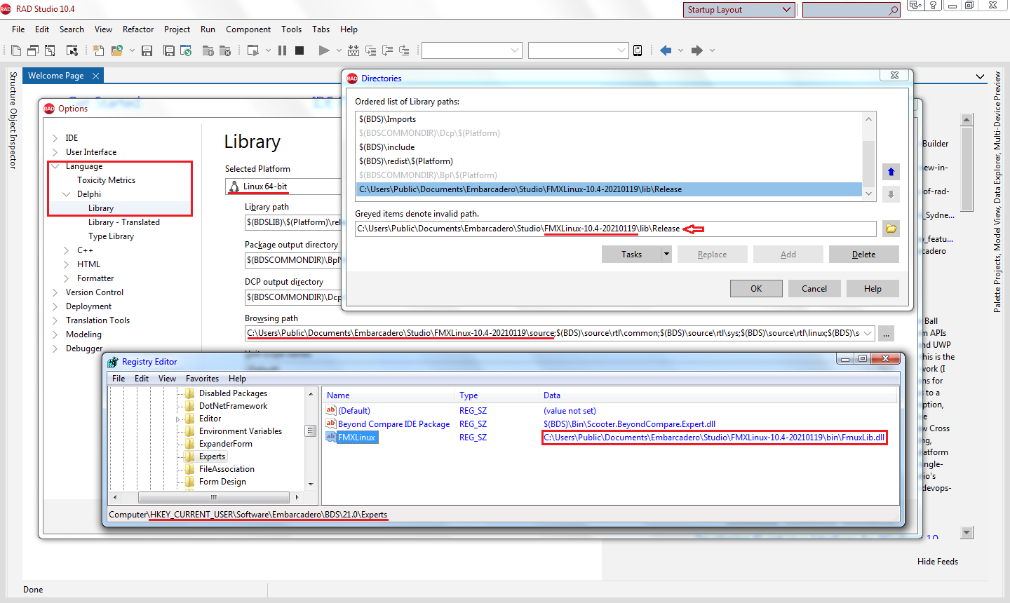This screenshot has height=603, width=1010.
Task: Click the Save floppy disk icon
Action: [147, 50]
